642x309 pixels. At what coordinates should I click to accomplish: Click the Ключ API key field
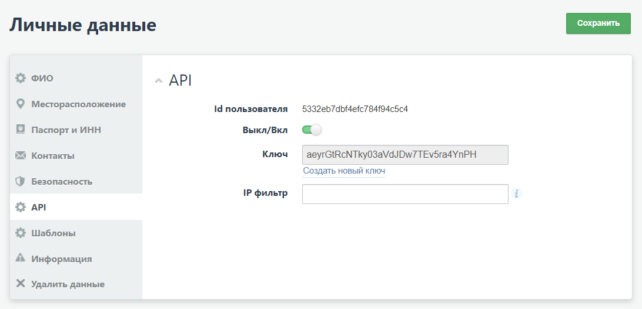click(x=404, y=155)
